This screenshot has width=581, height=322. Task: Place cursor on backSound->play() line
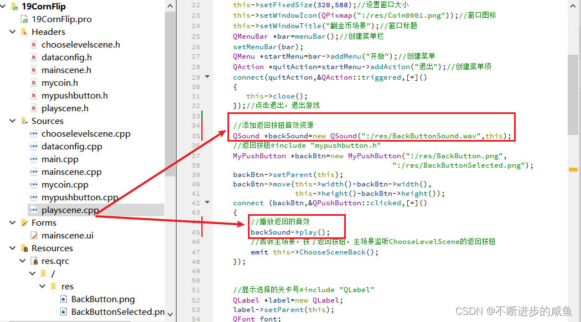click(x=290, y=232)
